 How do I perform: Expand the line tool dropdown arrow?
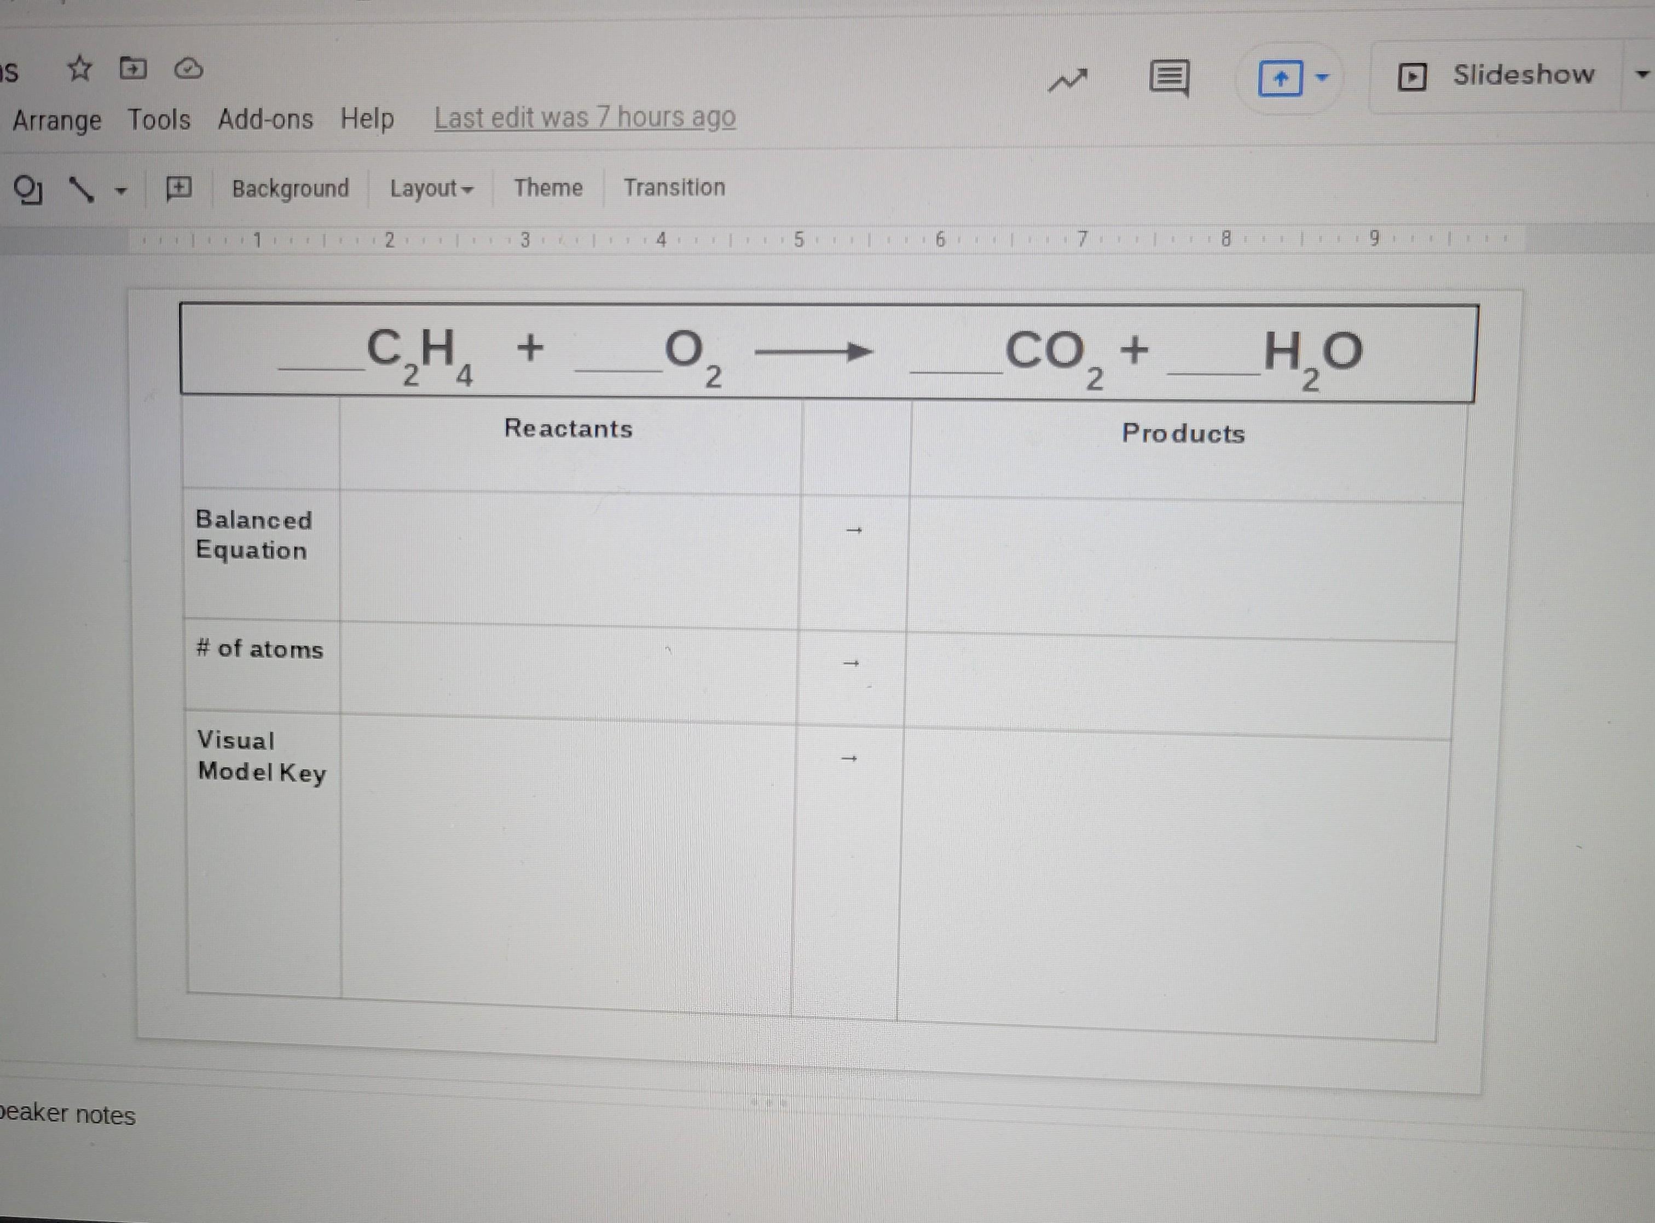121,191
